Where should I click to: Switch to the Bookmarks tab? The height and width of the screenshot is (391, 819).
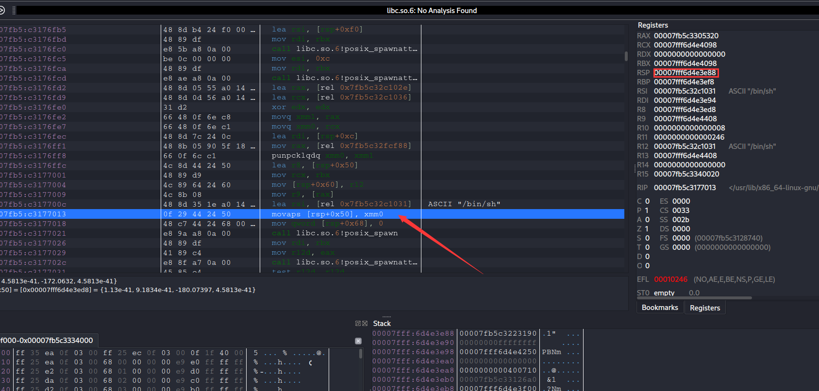[659, 308]
